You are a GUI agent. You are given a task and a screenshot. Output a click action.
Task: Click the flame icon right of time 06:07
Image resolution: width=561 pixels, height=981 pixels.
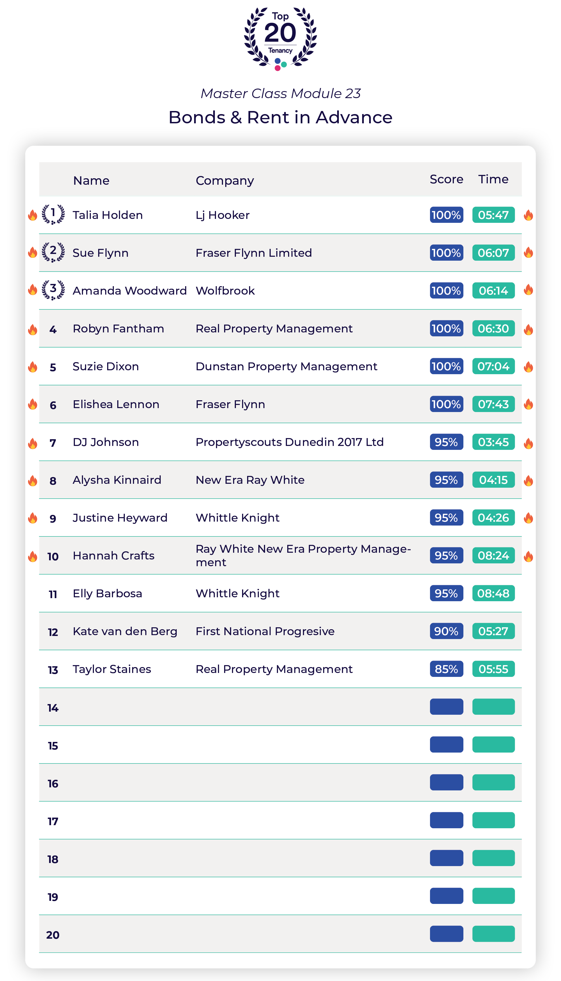(x=529, y=253)
